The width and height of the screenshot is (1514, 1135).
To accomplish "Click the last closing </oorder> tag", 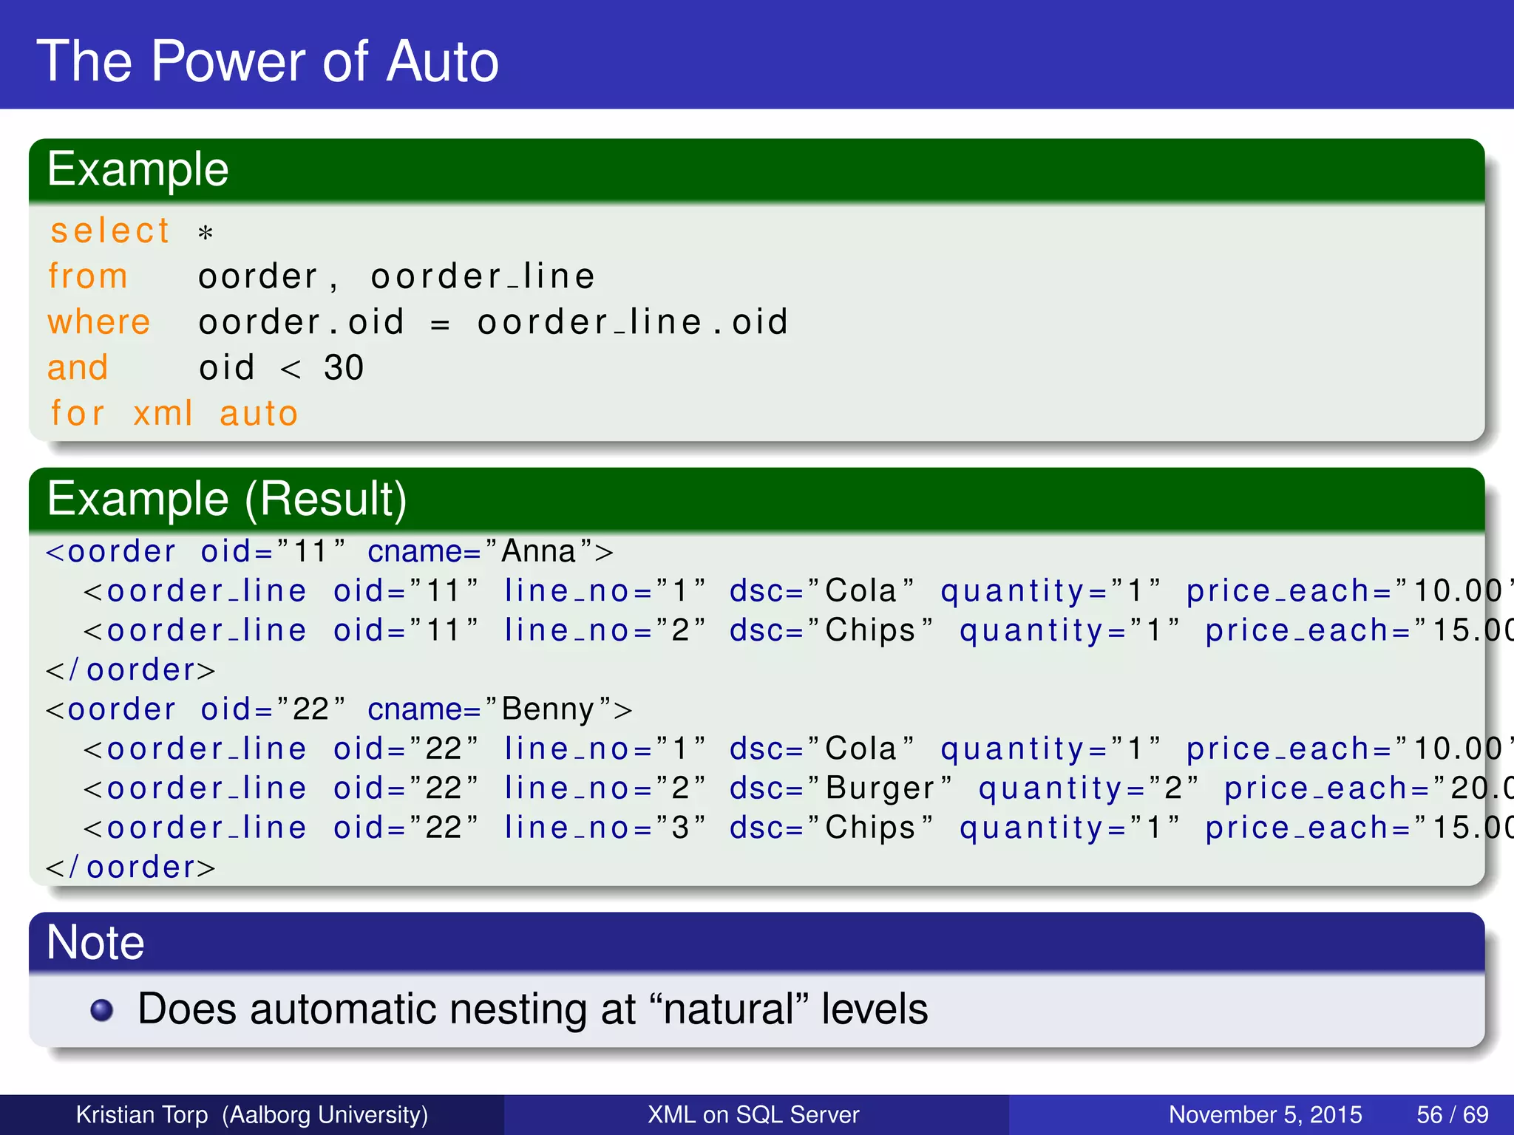I will [130, 867].
